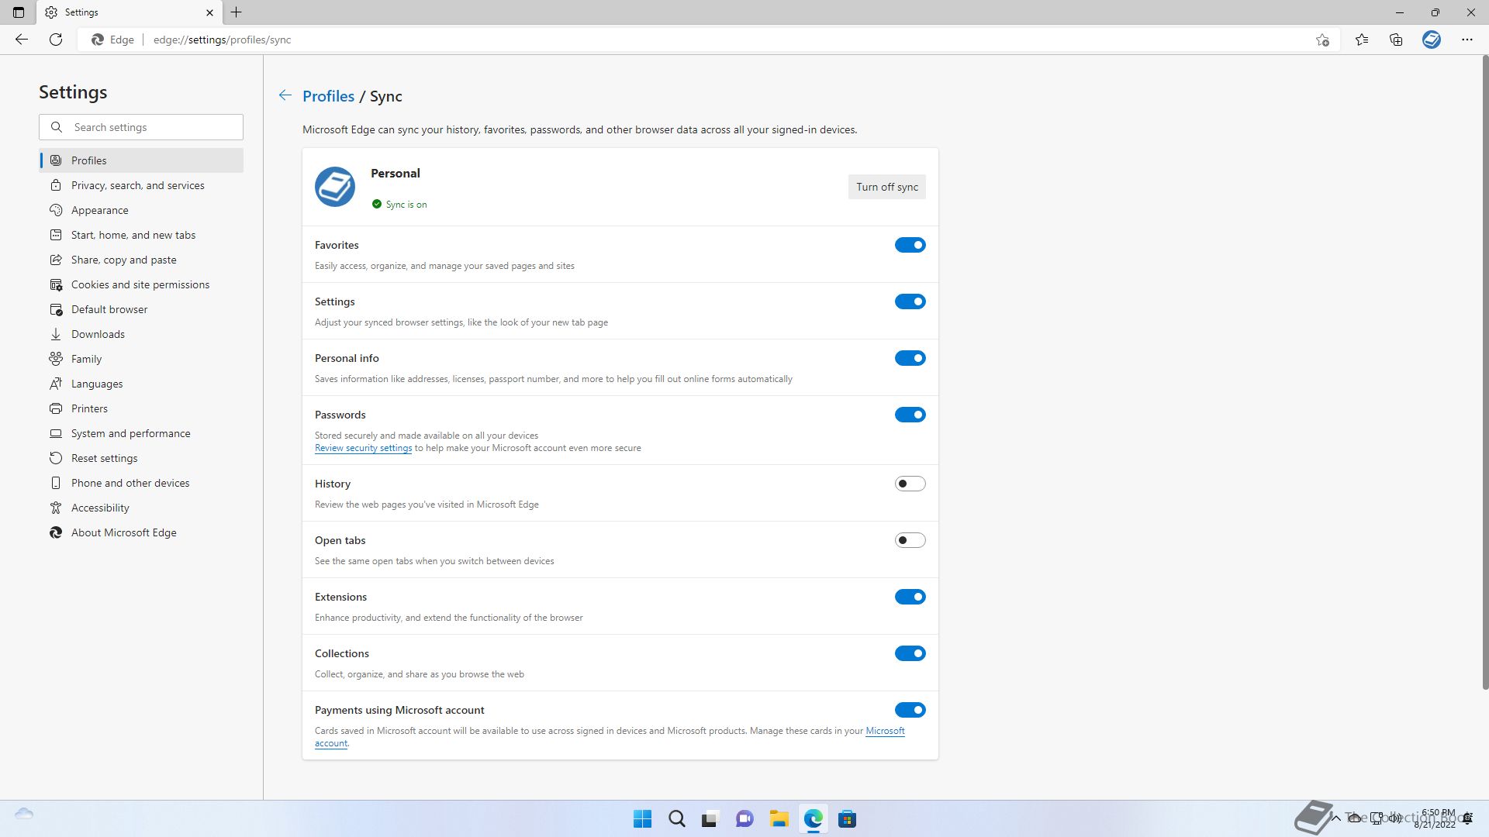The image size is (1489, 837).
Task: Refresh the page with reload icon
Action: click(x=56, y=40)
